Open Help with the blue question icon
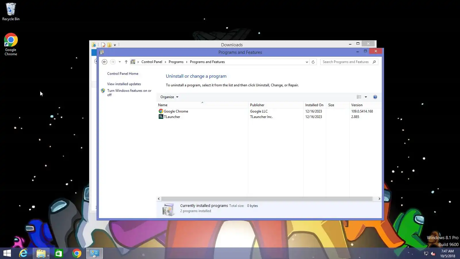460x259 pixels. (375, 97)
